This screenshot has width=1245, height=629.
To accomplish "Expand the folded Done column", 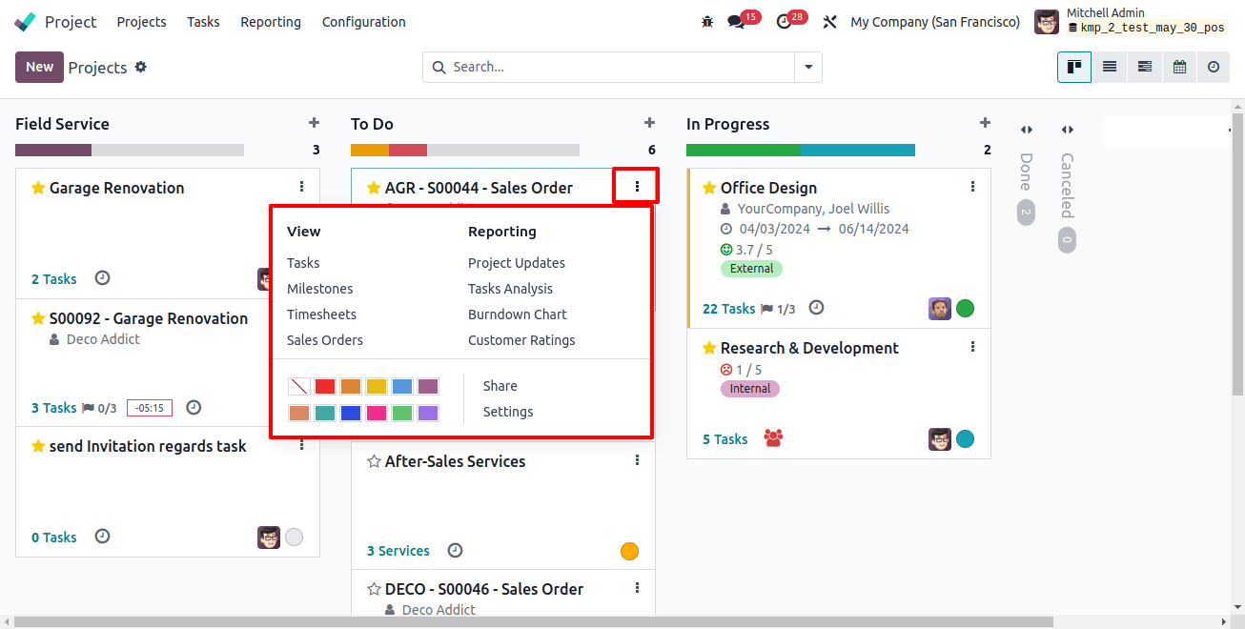I will [x=1026, y=130].
